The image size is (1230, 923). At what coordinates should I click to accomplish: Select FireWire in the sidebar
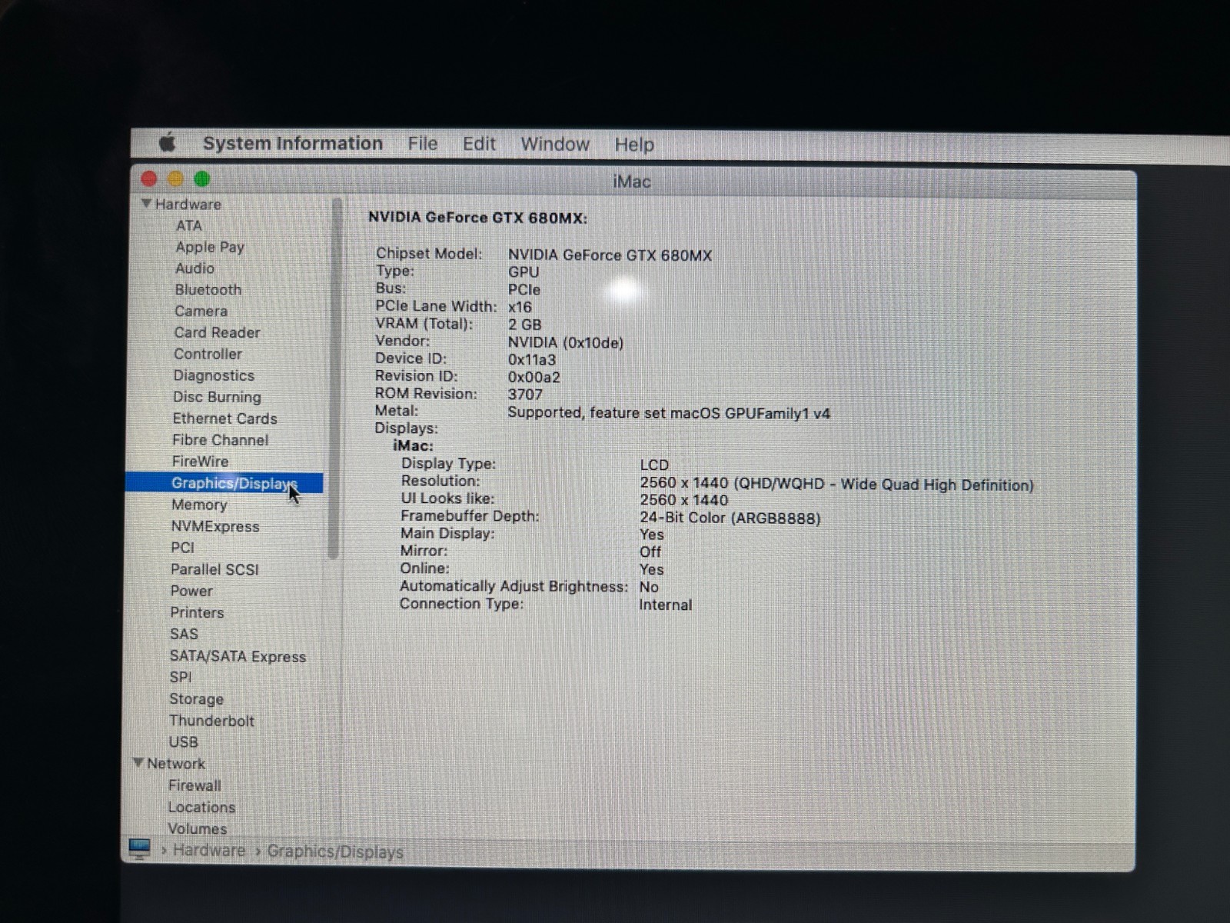(200, 461)
